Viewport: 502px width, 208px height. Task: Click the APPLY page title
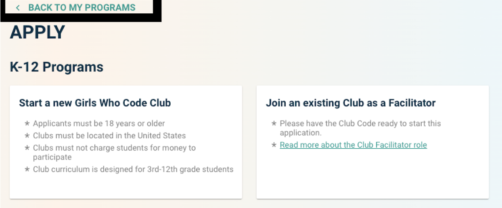pyautogui.click(x=37, y=33)
